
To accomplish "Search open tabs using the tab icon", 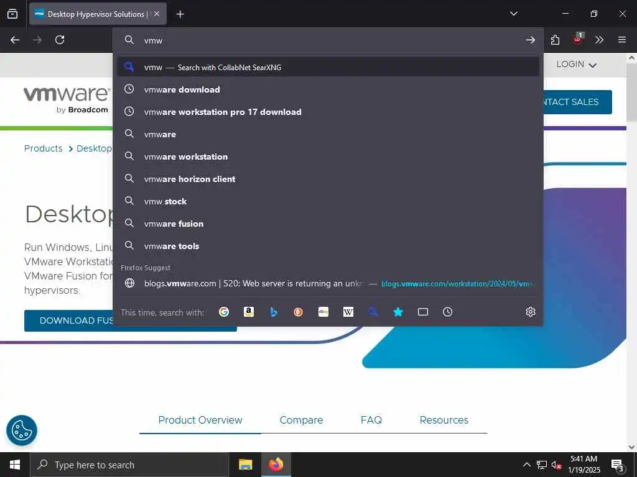I will (423, 312).
